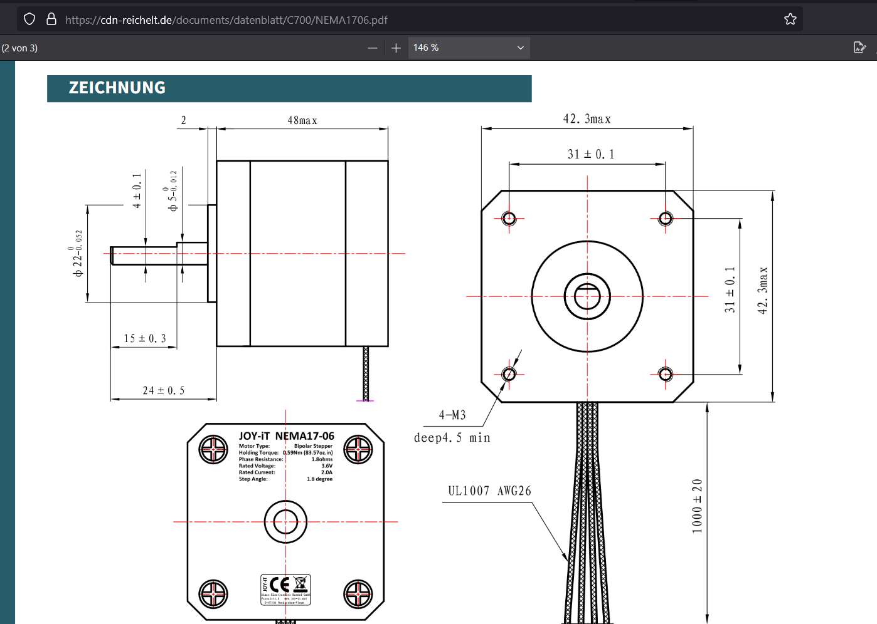
Task: Open the 146 % zoom level dropdown
Action: [x=469, y=48]
